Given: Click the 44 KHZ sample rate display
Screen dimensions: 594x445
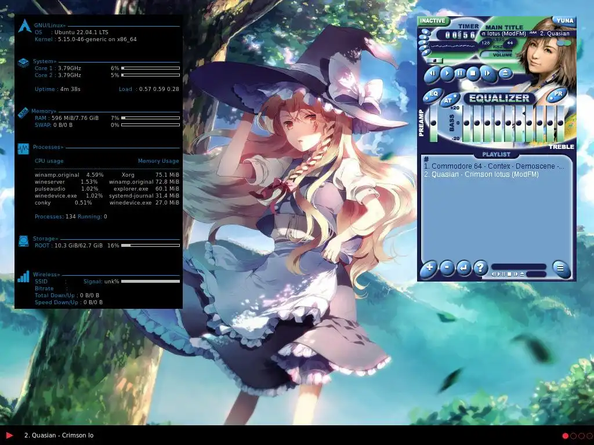Looking at the screenshot, I should pyautogui.click(x=510, y=43).
